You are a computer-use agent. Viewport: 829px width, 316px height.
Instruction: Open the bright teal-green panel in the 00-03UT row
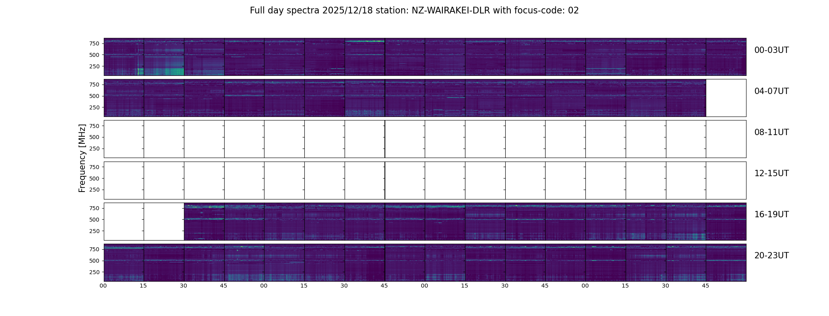(164, 57)
